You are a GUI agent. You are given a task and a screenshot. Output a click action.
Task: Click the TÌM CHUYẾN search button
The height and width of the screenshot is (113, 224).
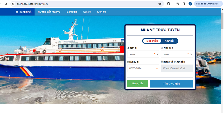coord(171,83)
